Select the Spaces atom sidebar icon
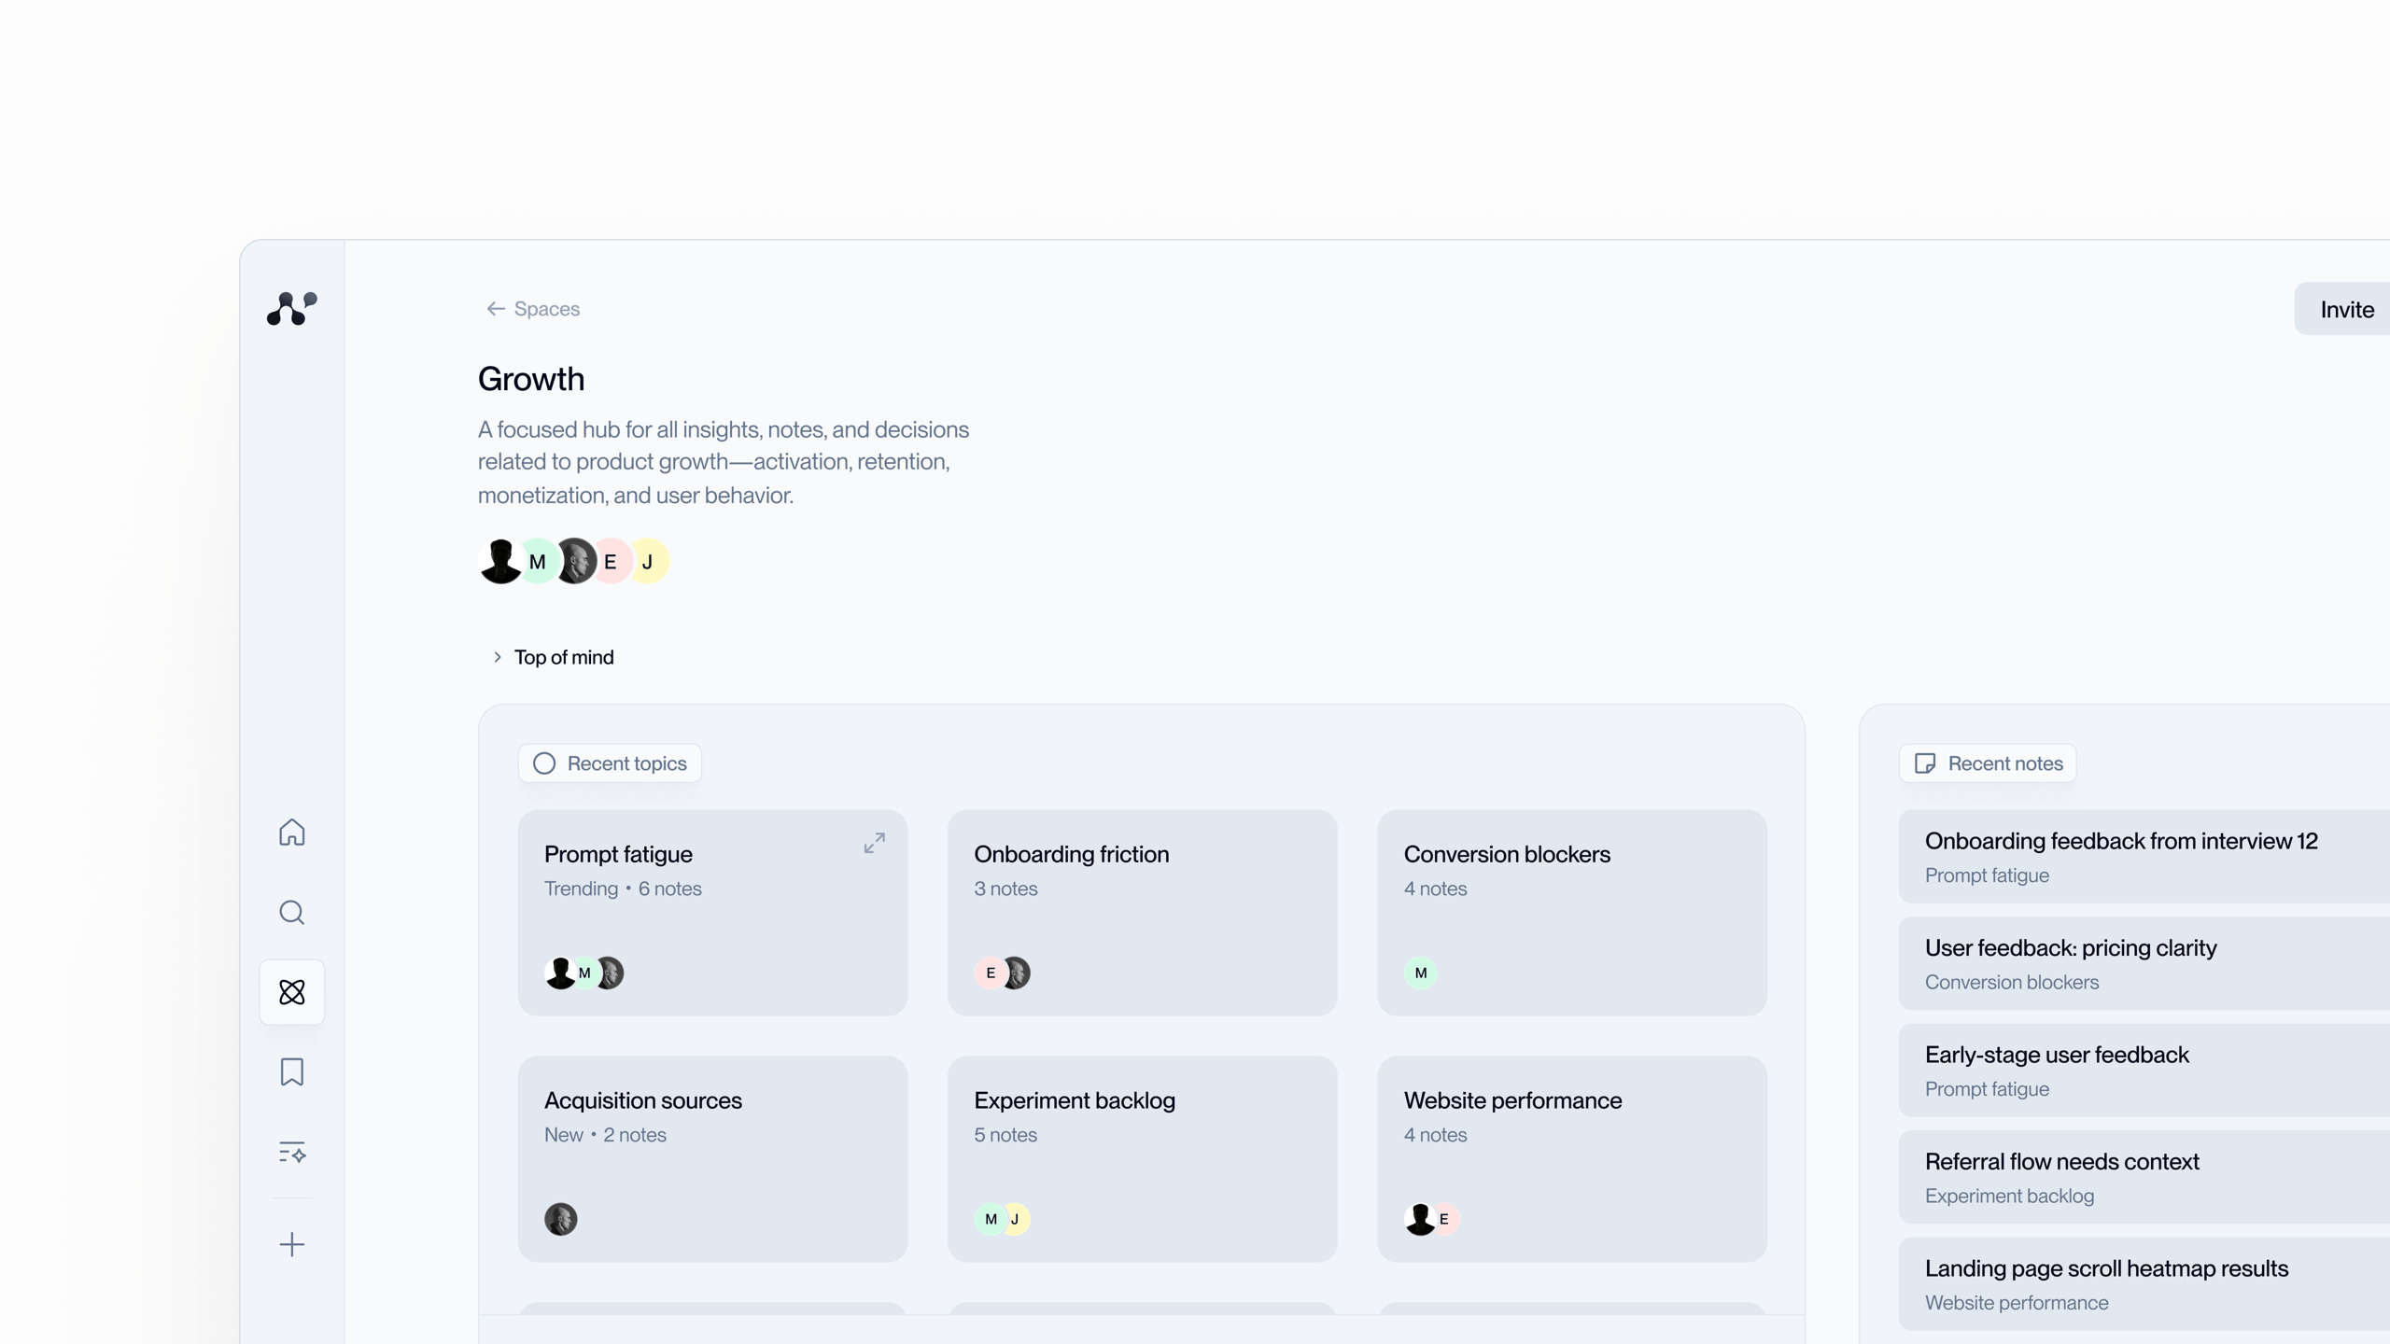Image resolution: width=2390 pixels, height=1344 pixels. pos(291,992)
